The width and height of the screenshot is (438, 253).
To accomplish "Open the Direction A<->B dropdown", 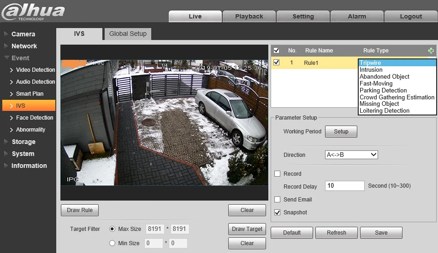I will pyautogui.click(x=351, y=155).
